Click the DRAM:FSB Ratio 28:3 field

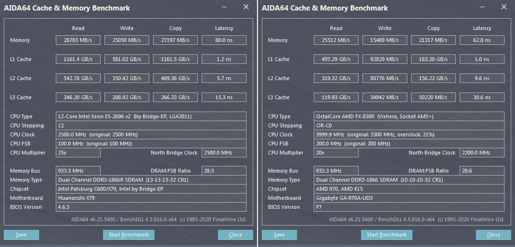[224, 171]
